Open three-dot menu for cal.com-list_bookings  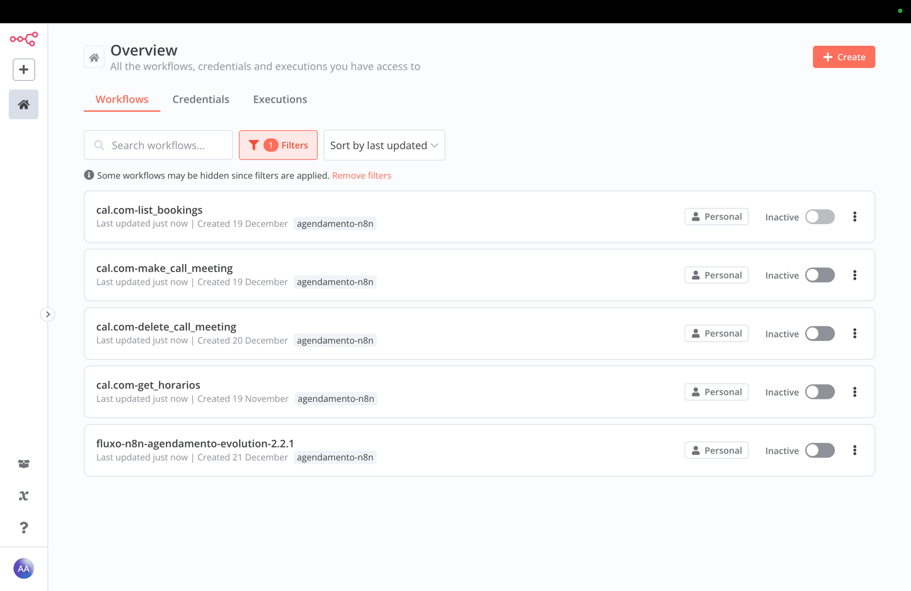(x=854, y=217)
